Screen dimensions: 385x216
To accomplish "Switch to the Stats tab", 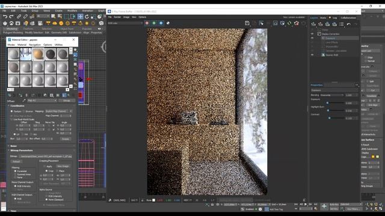I will point(323,17).
